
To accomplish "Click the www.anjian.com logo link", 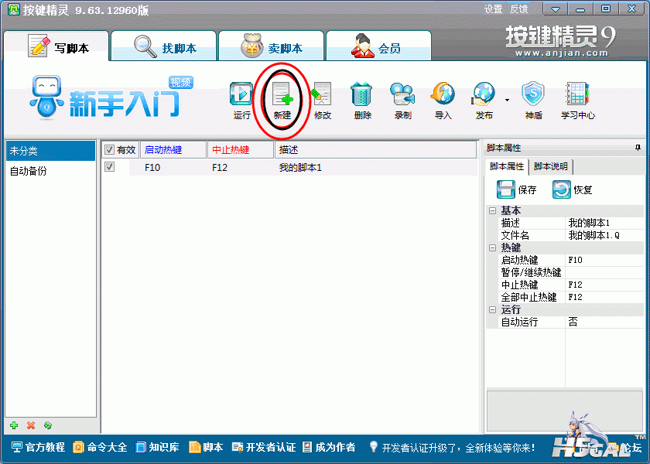I will pyautogui.click(x=561, y=53).
